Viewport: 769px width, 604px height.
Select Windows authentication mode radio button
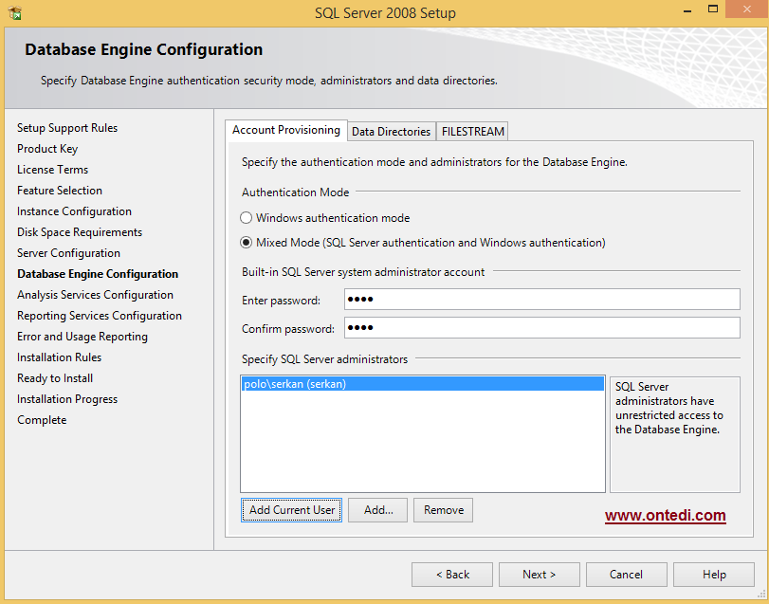point(246,218)
